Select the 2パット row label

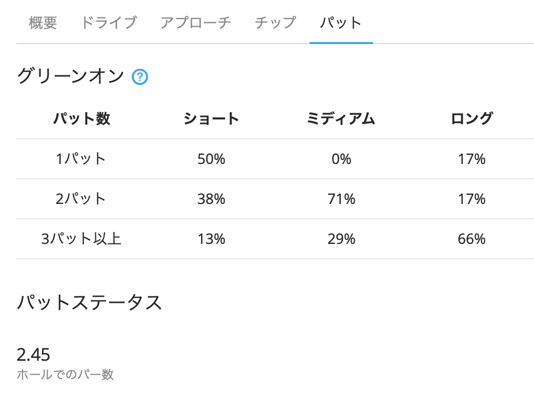(81, 199)
